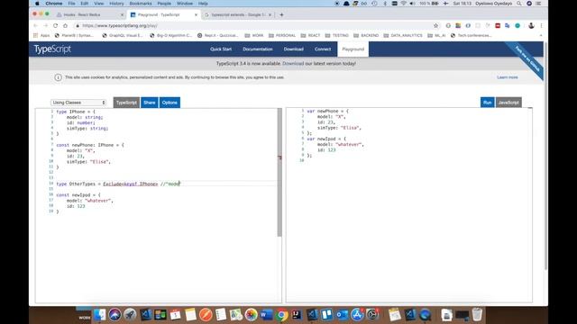This screenshot has width=577, height=324.
Task: Click the Share button
Action: [x=150, y=103]
